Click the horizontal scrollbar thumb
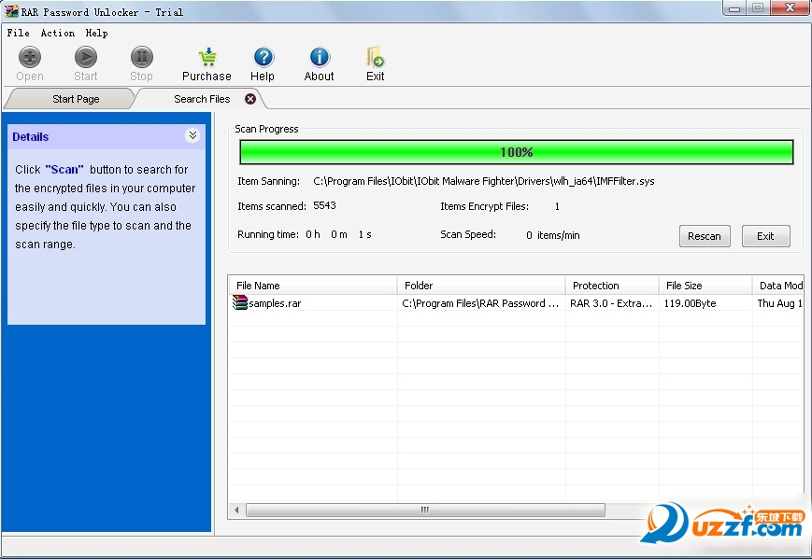This screenshot has width=812, height=559. (x=425, y=510)
